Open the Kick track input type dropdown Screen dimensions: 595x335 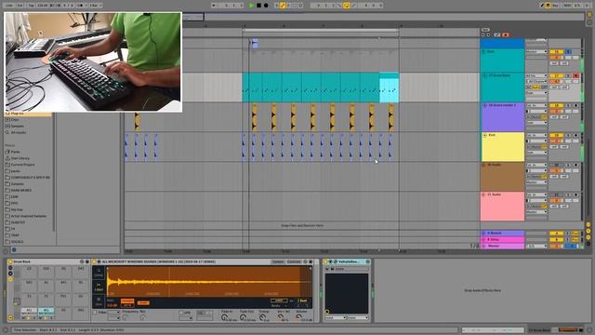tap(536, 135)
